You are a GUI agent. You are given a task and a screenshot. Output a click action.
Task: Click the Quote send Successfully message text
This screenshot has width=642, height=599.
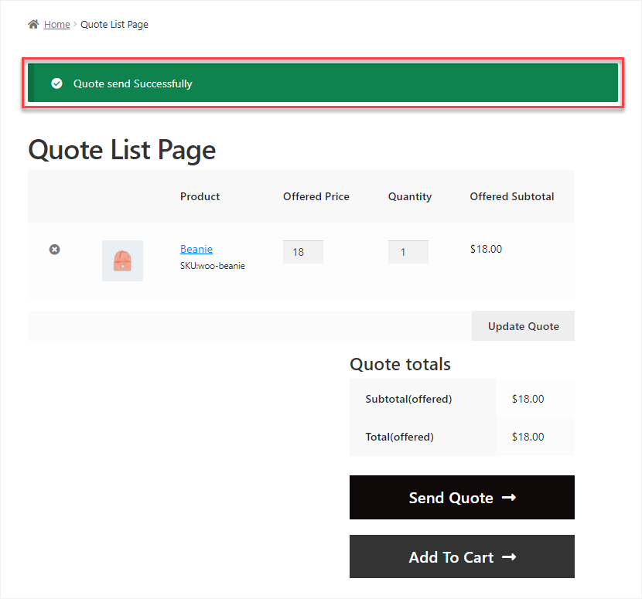(132, 83)
